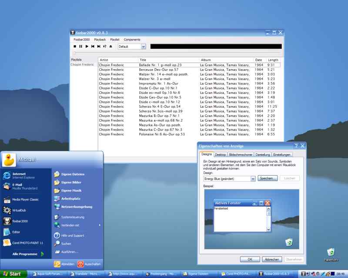The image size is (348, 278).
Task: Sort by the Length column header
Action: pyautogui.click(x=273, y=60)
